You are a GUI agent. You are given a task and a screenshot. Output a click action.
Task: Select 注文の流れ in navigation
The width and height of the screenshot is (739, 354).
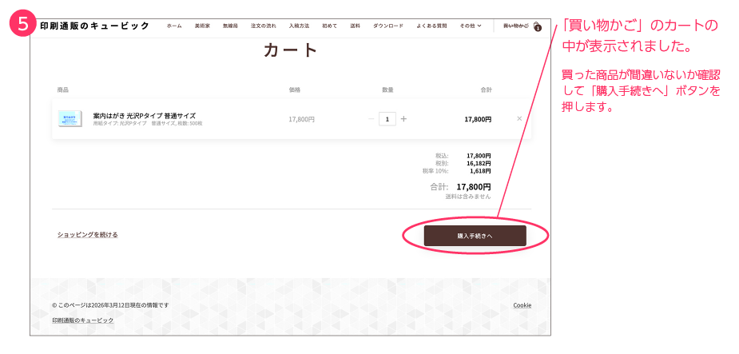point(263,26)
